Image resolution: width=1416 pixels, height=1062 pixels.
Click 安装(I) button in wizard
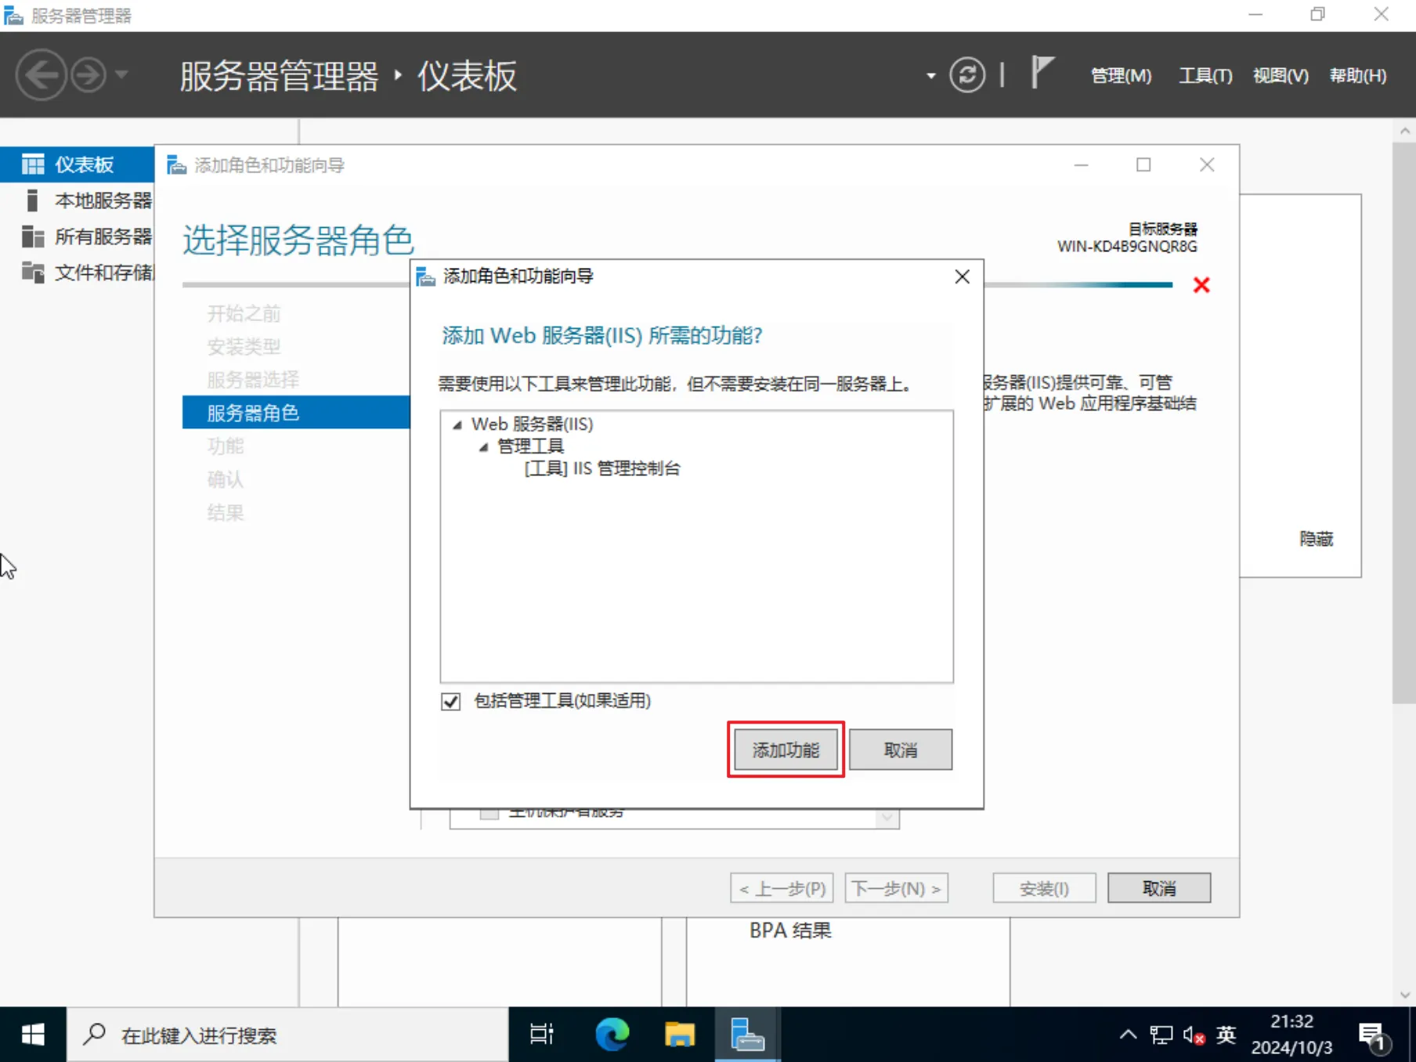click(x=1044, y=888)
